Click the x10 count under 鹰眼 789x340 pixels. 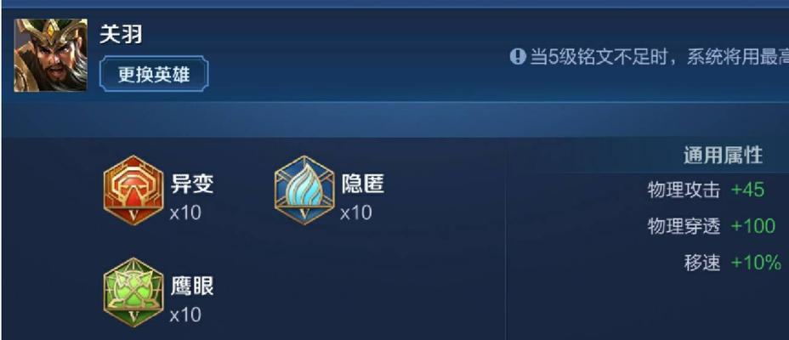click(x=185, y=315)
